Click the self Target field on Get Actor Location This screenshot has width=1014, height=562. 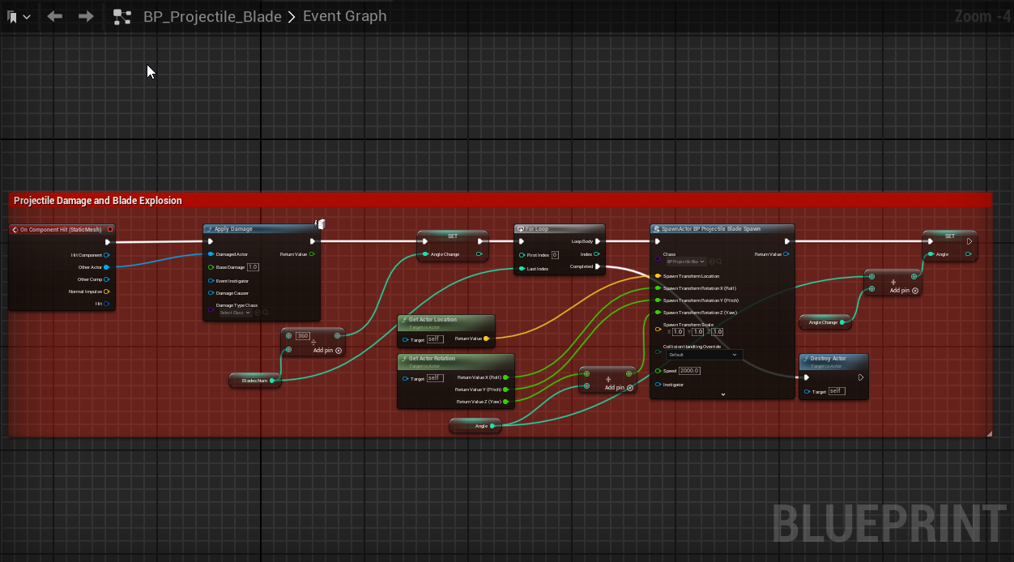(435, 339)
